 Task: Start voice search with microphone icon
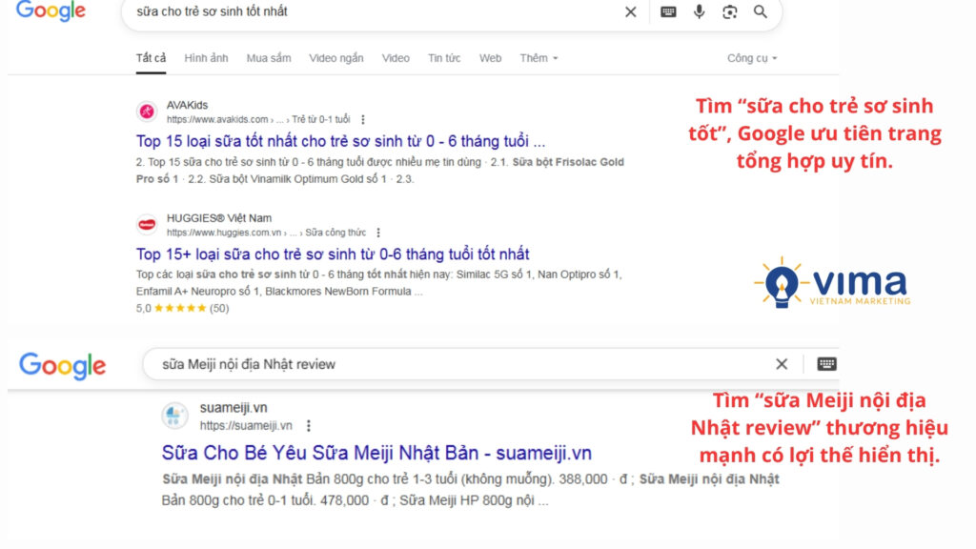pyautogui.click(x=699, y=11)
